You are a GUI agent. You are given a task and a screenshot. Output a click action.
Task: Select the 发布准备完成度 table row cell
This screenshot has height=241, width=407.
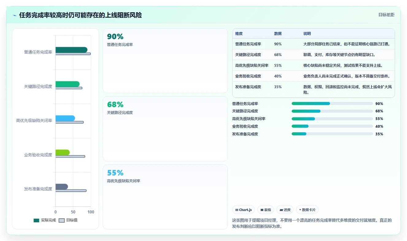[248, 87]
